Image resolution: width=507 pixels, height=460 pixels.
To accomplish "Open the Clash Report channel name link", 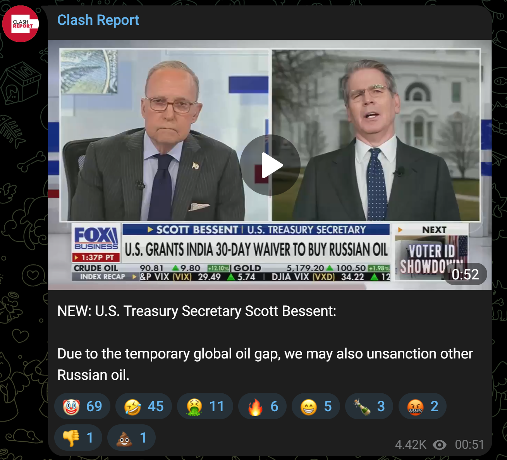I will click(98, 20).
